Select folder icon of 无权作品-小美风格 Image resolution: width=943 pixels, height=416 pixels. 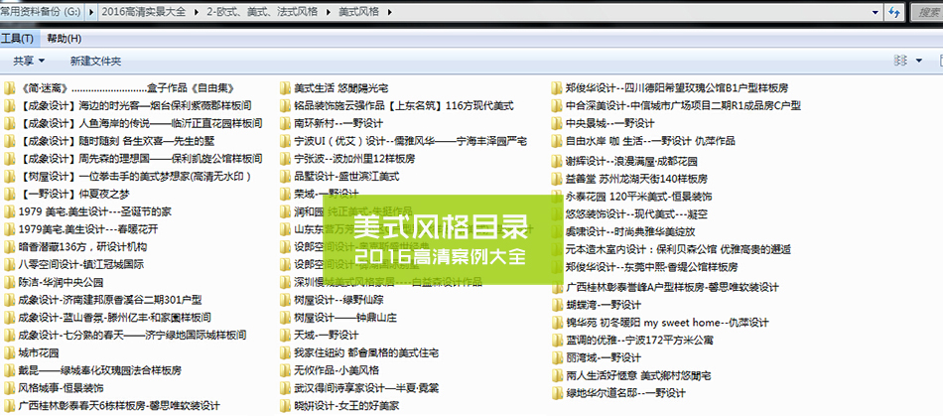(x=285, y=370)
